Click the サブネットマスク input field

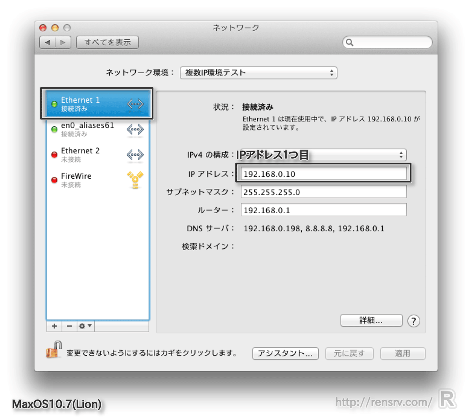pos(323,192)
